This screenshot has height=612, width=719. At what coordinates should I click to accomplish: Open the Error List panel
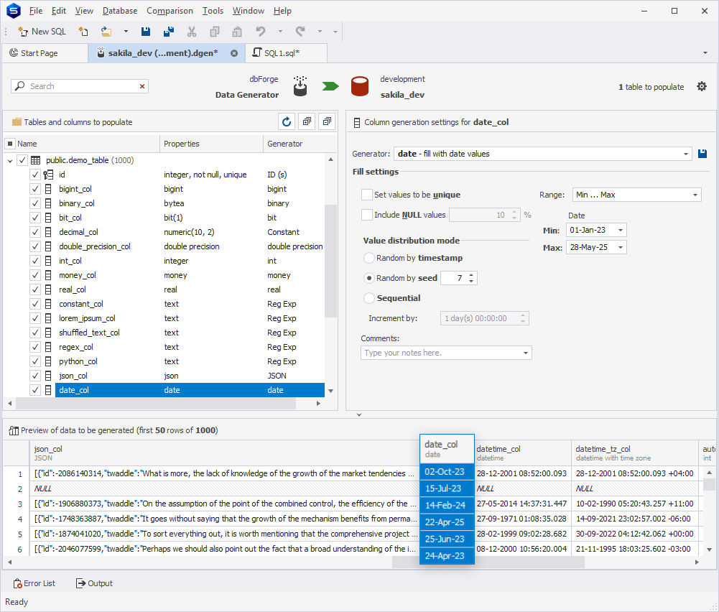pos(34,583)
